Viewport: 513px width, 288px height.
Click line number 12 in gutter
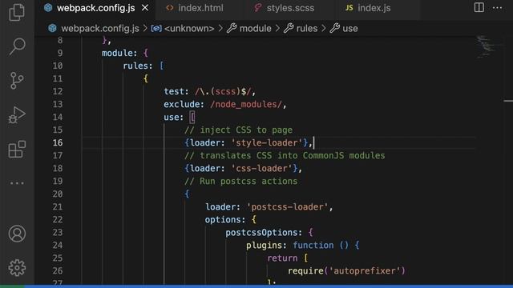click(58, 91)
